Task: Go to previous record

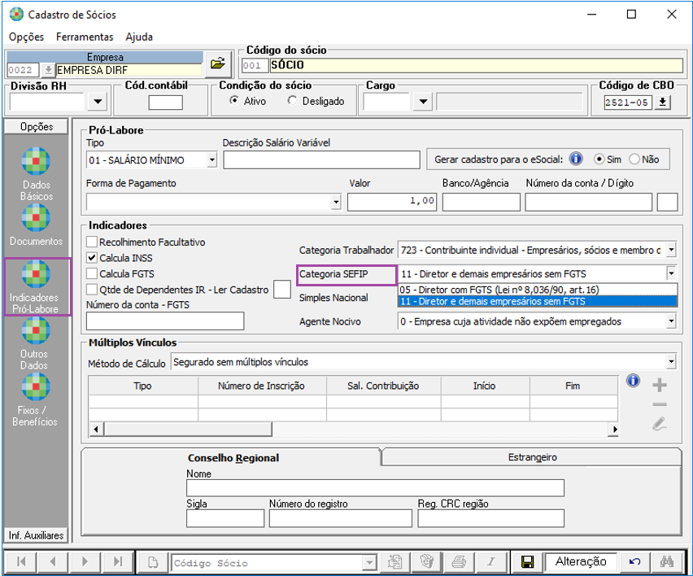Action: click(53, 561)
